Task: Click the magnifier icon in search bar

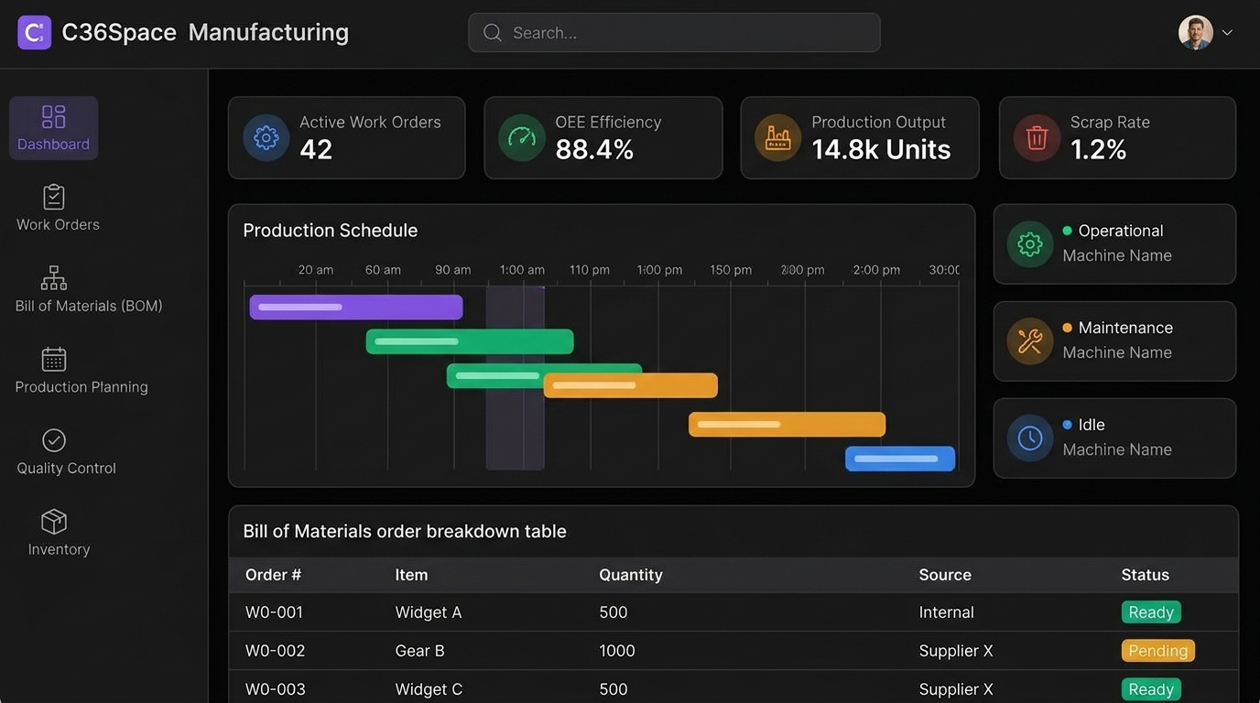Action: pos(493,33)
